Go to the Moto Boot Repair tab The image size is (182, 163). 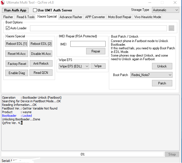119,17
